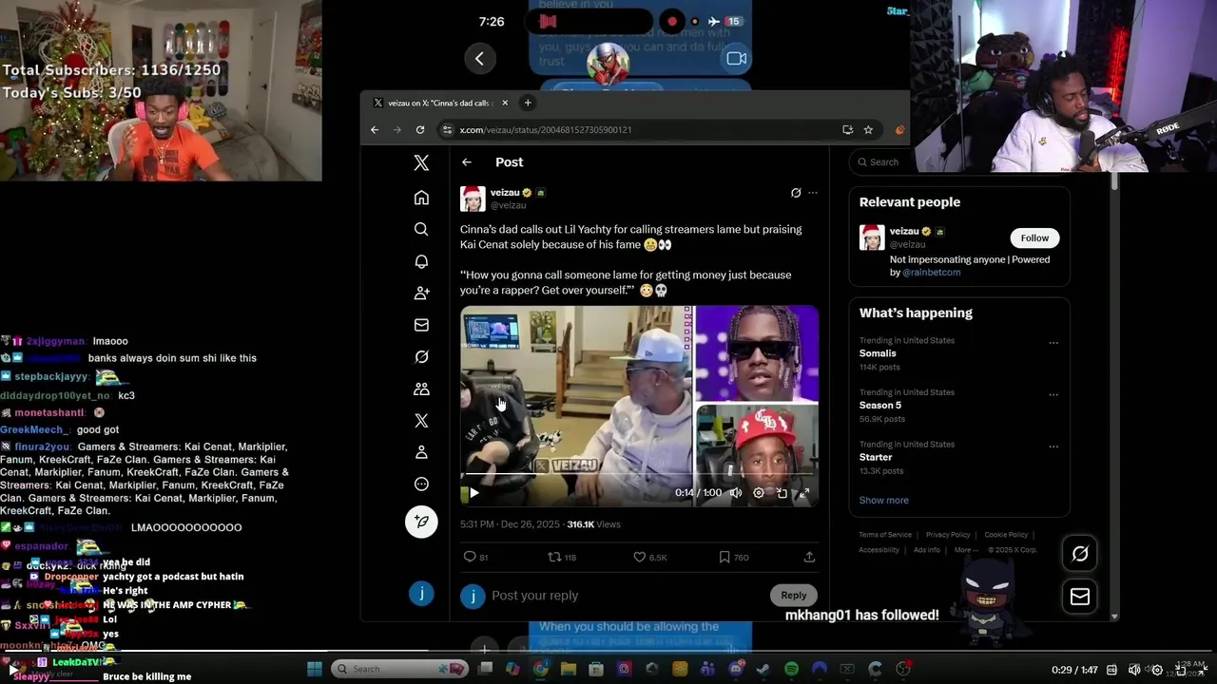
Task: Click install app icon in address bar
Action: pos(847,130)
